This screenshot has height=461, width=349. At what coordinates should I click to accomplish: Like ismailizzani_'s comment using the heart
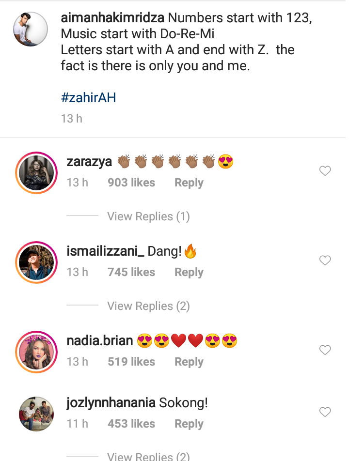click(x=325, y=260)
